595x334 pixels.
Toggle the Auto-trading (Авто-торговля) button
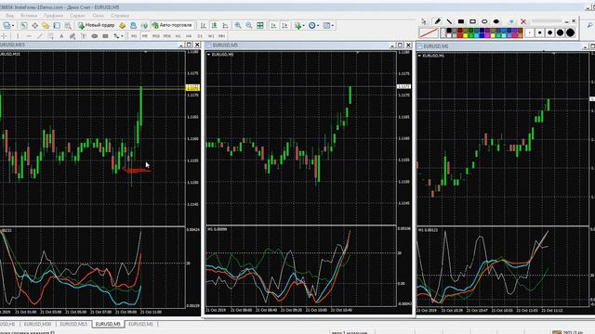172,25
